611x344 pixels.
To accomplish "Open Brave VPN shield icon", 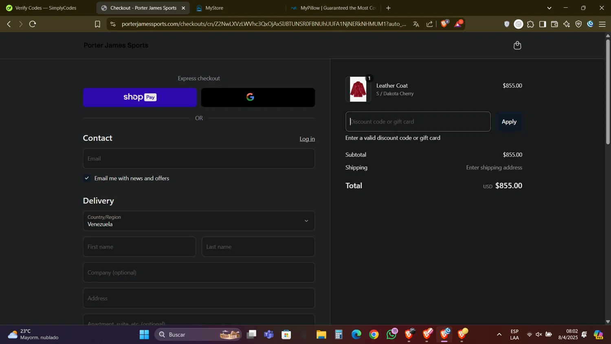I will [578, 24].
